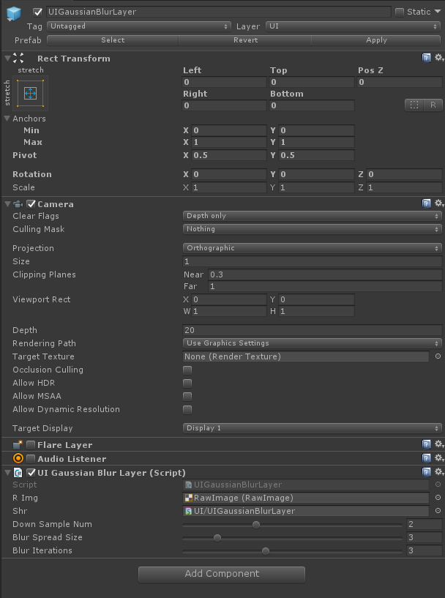Click the Add Component button
This screenshot has height=598, width=445.
coord(221,574)
